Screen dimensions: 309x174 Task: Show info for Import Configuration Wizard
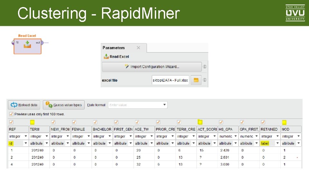tap(205, 67)
